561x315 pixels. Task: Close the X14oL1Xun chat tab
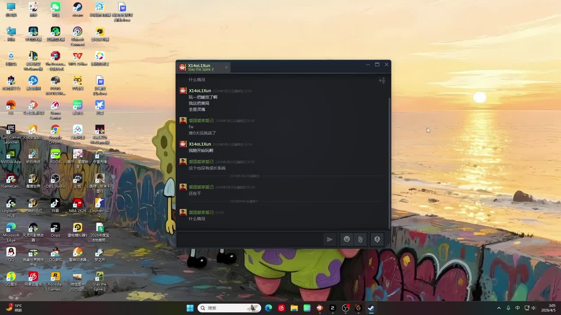pos(226,67)
